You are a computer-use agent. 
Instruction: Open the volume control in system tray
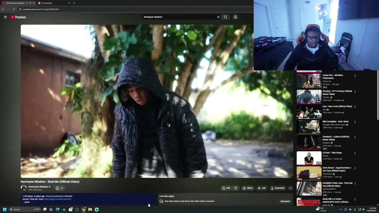[x=363, y=209]
